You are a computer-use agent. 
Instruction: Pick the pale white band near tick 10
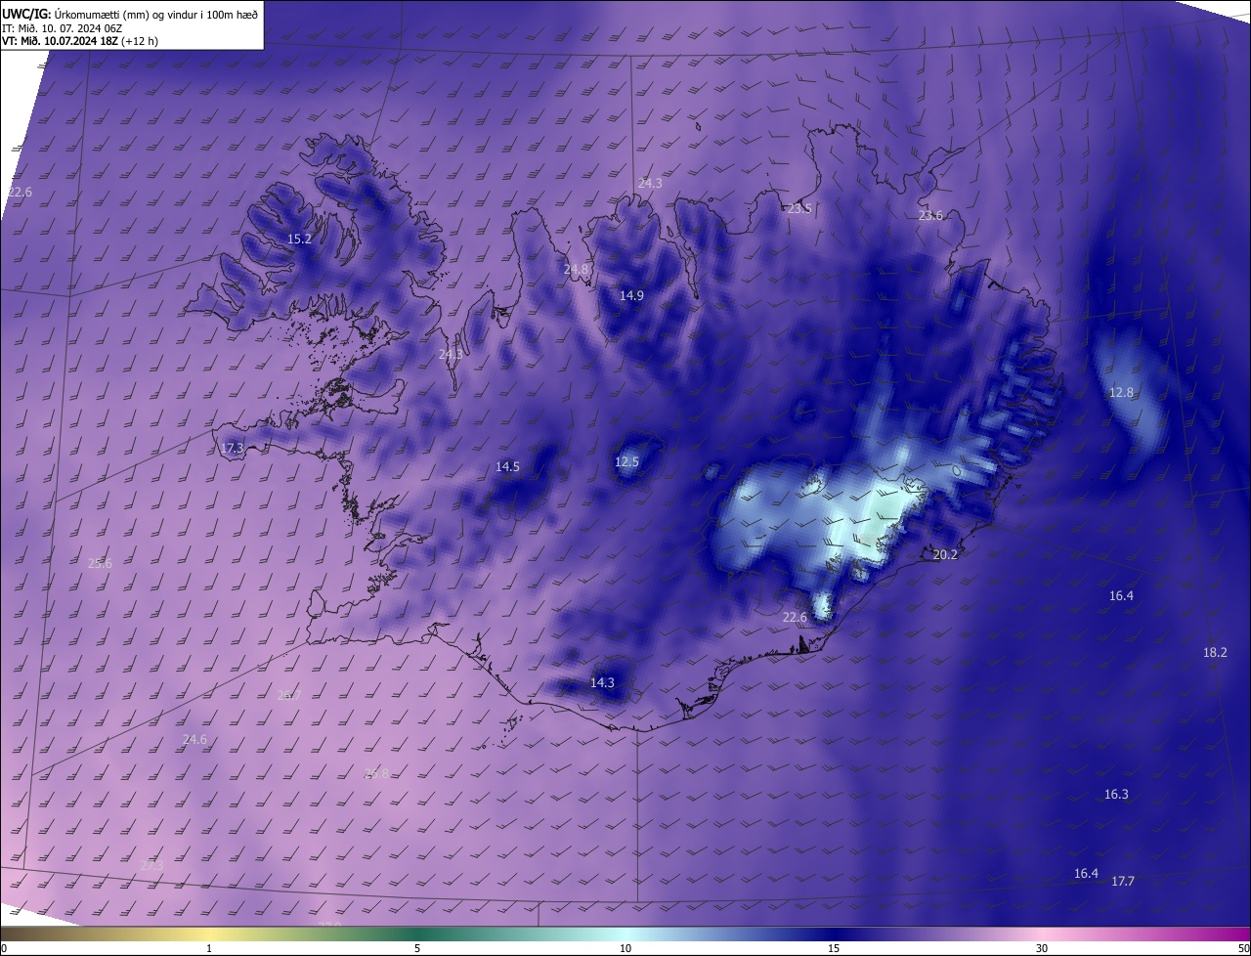(x=625, y=934)
